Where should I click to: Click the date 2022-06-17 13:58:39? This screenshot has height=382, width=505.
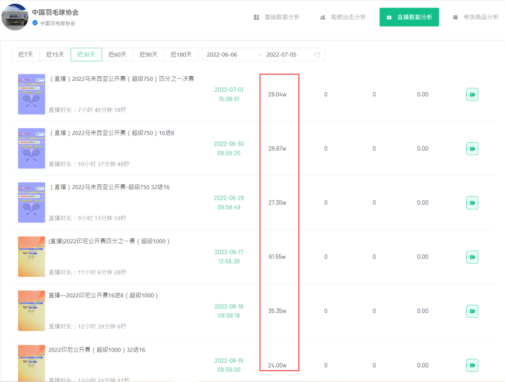tap(229, 257)
